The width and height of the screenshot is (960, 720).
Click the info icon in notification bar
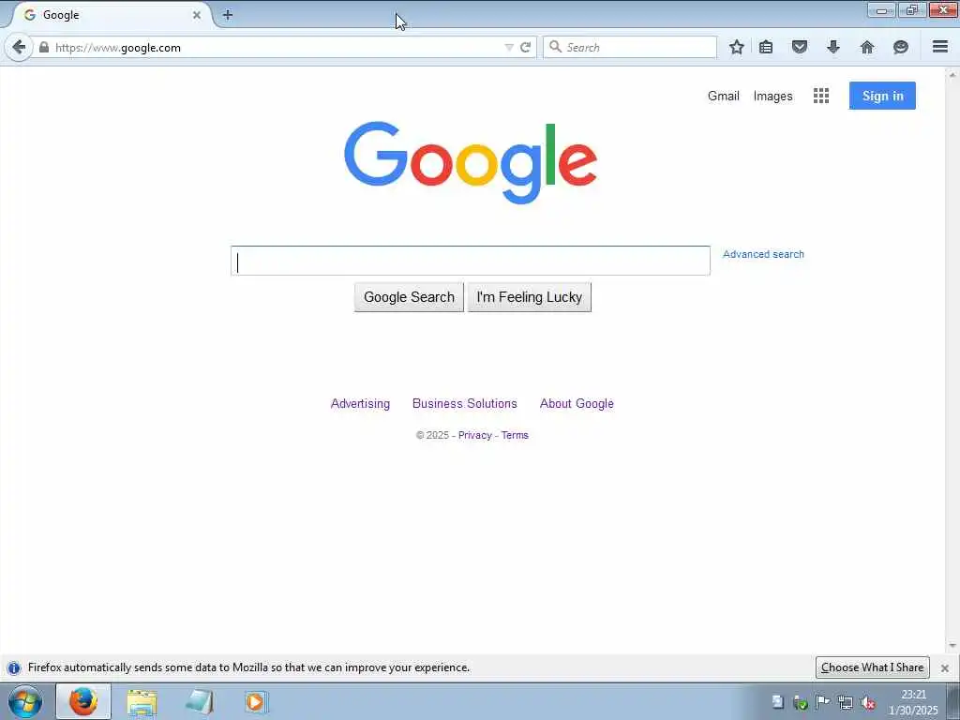(13, 667)
